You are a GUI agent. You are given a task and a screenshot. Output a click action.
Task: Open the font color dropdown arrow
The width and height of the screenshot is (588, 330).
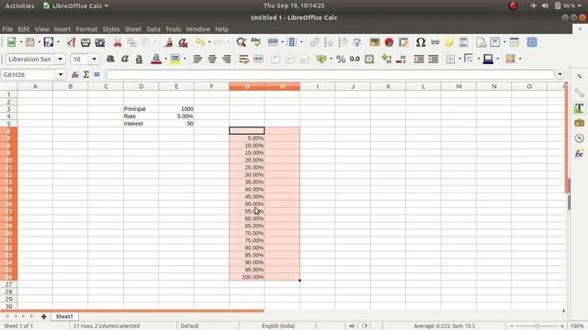click(x=165, y=59)
